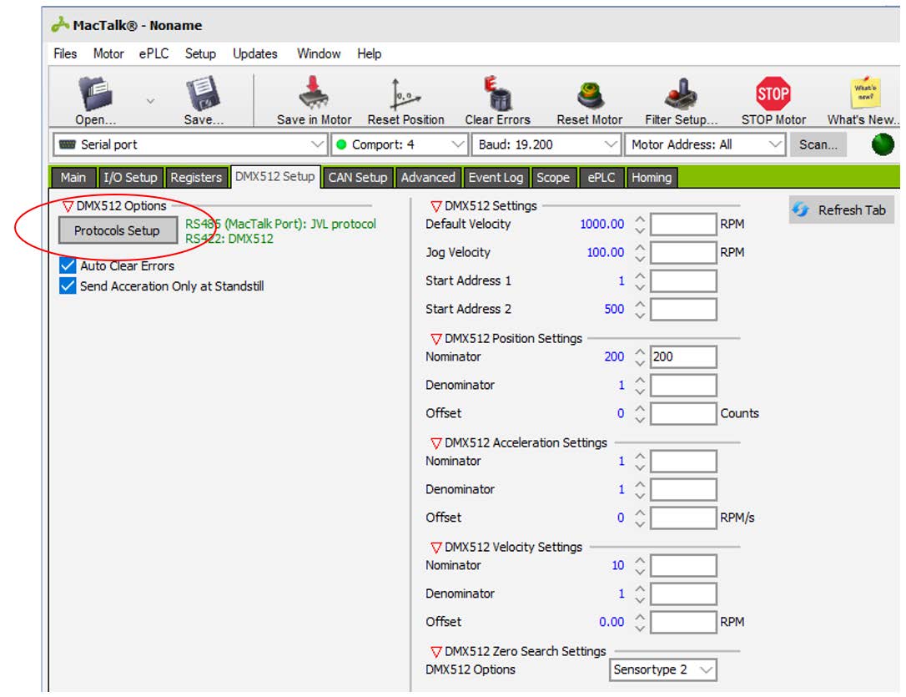Open the Motor menu
This screenshot has width=906, height=697.
pos(108,53)
